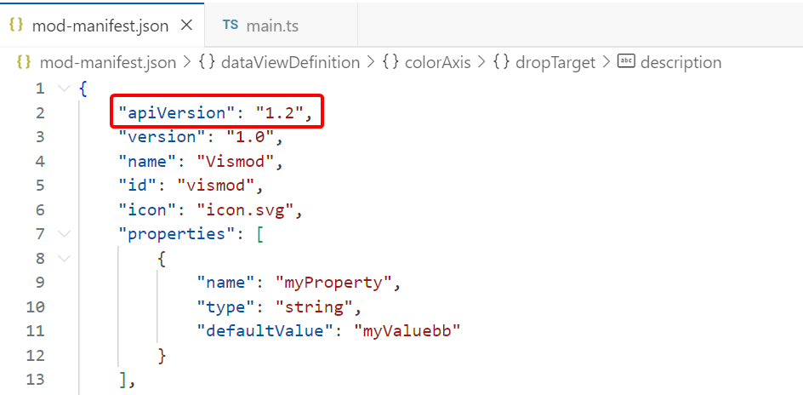The height and width of the screenshot is (395, 803).
Task: Collapse the root object fold on line 1
Action: click(64, 89)
